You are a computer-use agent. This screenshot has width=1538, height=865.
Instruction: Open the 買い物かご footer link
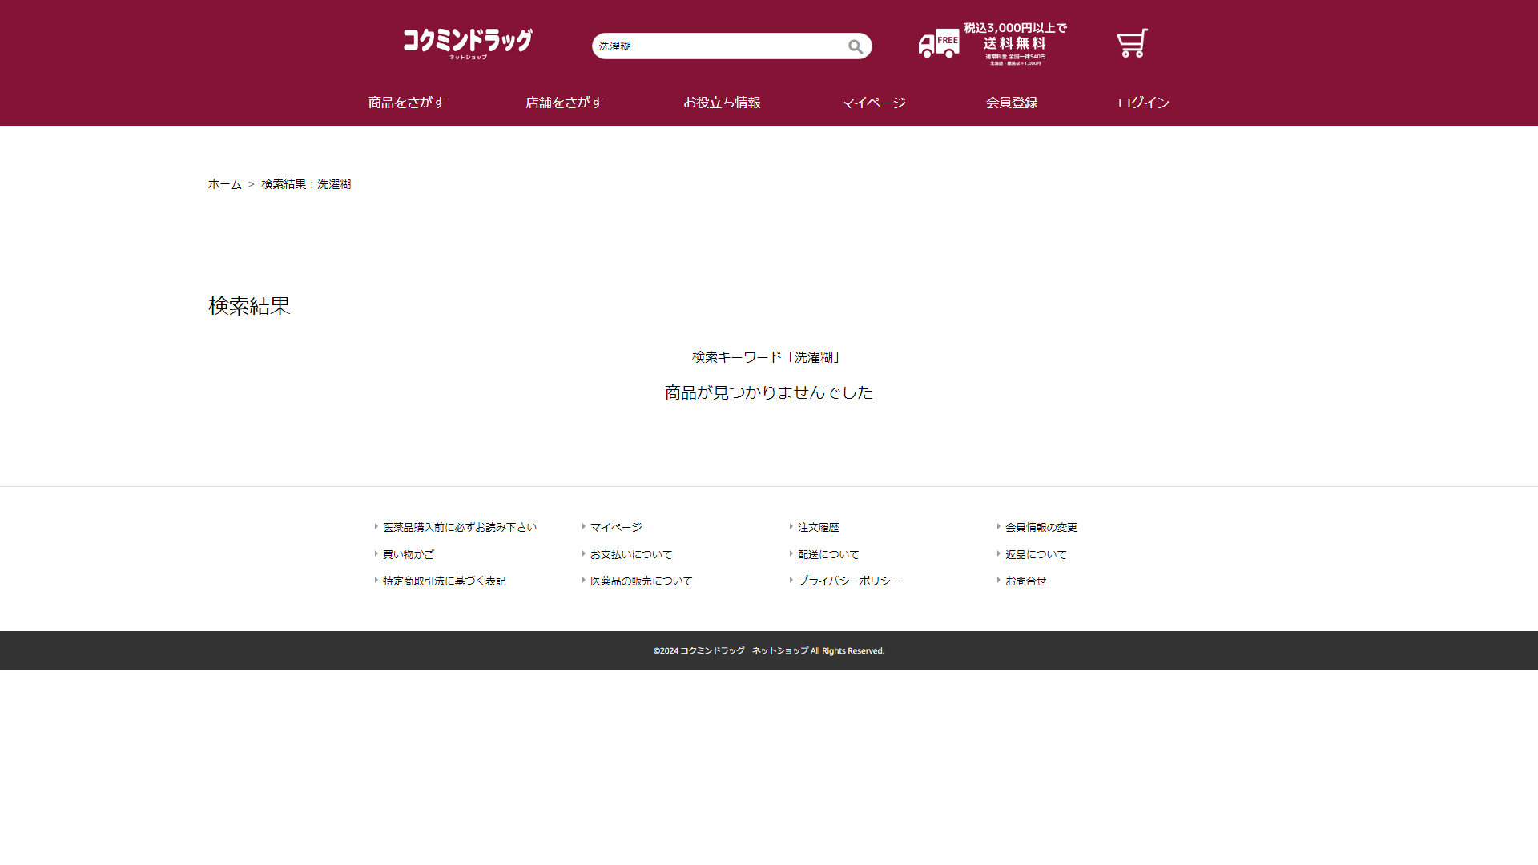coord(408,554)
